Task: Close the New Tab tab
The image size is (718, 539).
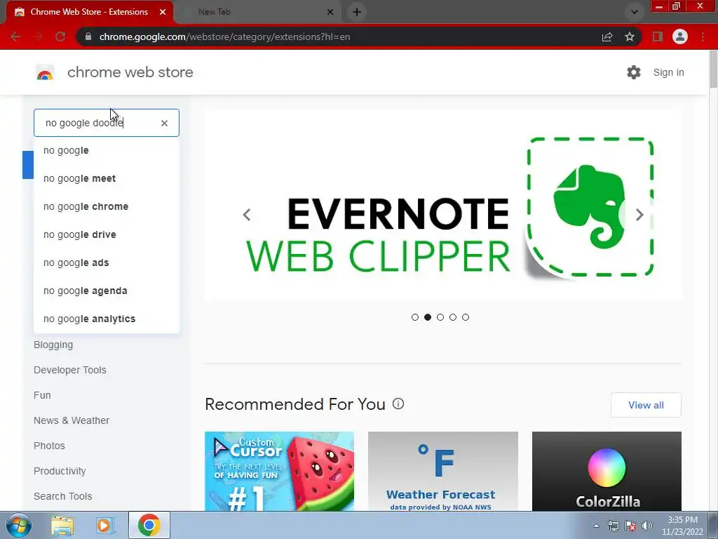Action: 330,12
